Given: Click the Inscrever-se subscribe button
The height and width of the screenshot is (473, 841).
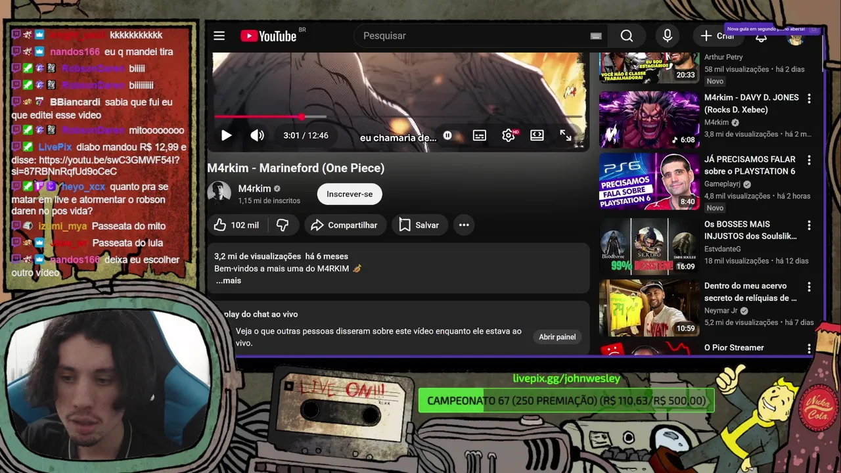Looking at the screenshot, I should 350,194.
